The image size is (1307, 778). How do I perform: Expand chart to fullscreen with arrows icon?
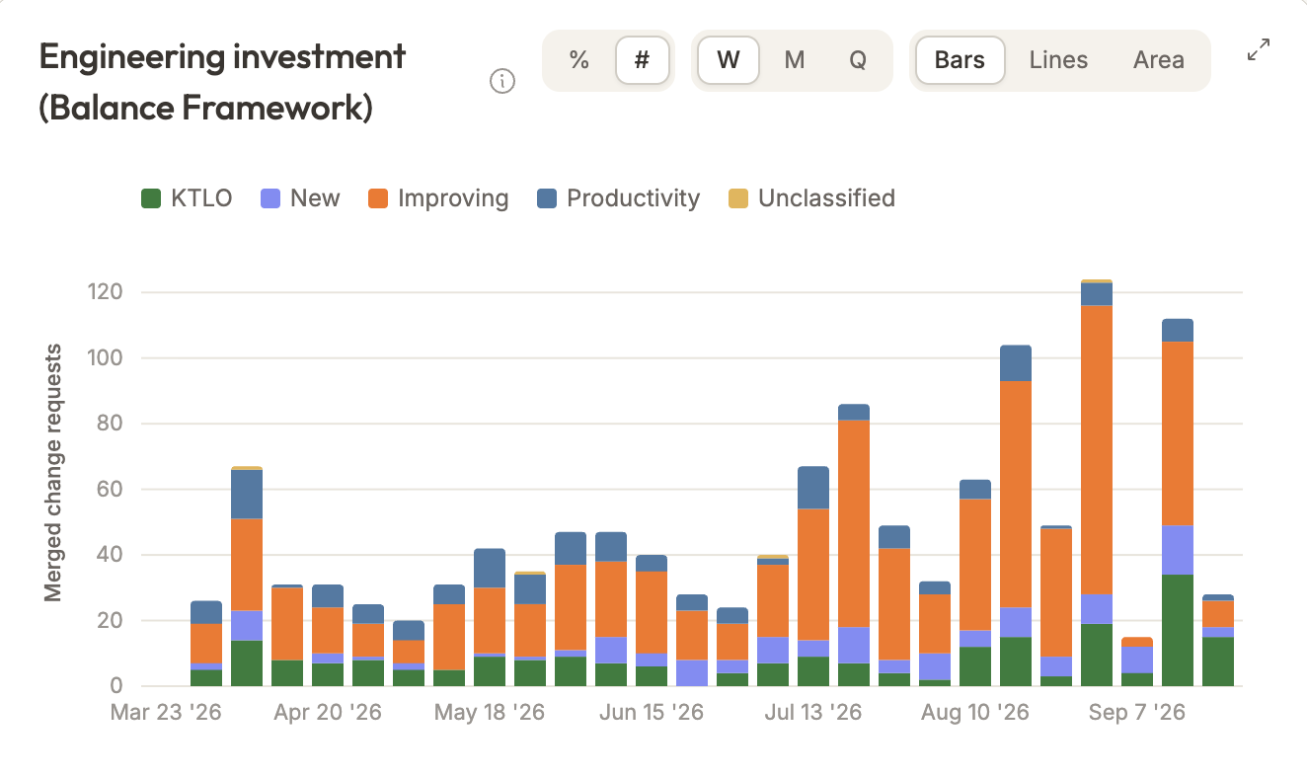coord(1259,49)
